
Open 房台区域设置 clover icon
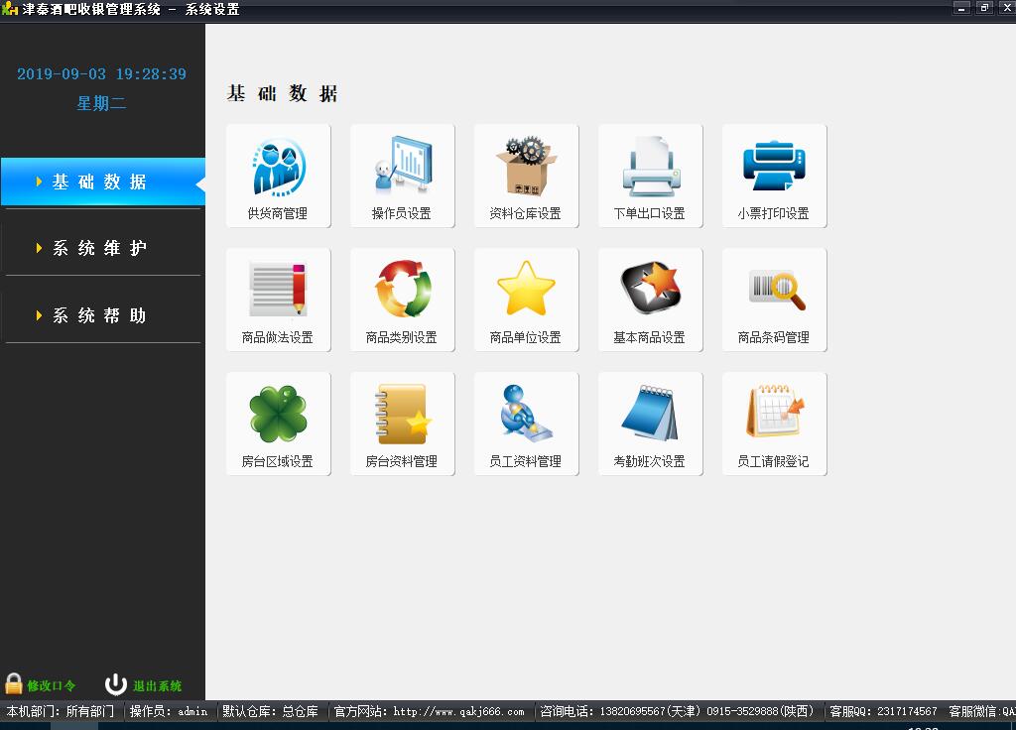[278, 419]
